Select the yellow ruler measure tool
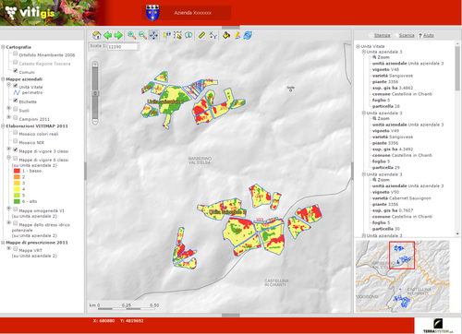Image resolution: width=462 pixels, height=334 pixels. pyautogui.click(x=201, y=35)
